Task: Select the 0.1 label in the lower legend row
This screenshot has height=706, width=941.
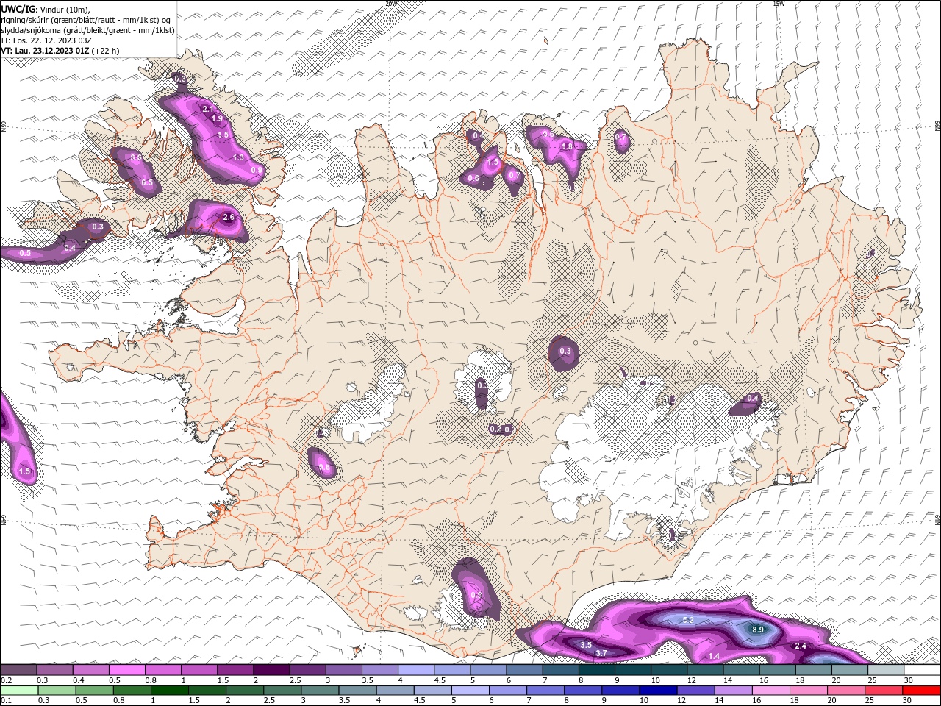Action: (6, 701)
